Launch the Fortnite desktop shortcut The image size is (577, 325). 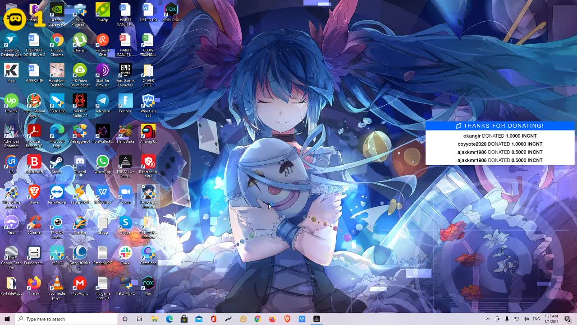(125, 104)
